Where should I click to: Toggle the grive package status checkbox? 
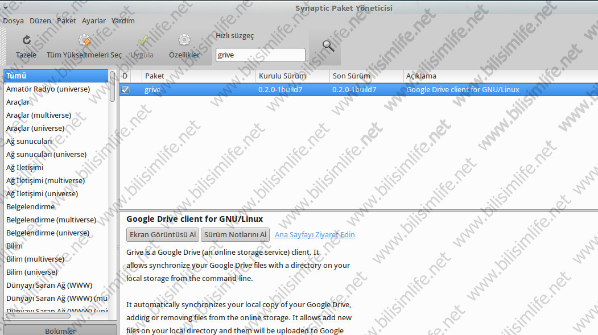pyautogui.click(x=125, y=89)
